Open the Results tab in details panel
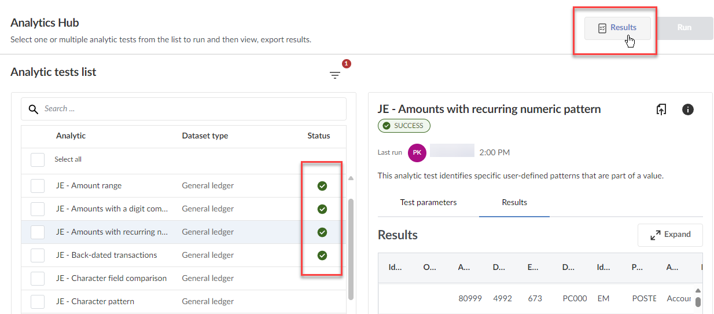This screenshot has width=714, height=314. (514, 203)
